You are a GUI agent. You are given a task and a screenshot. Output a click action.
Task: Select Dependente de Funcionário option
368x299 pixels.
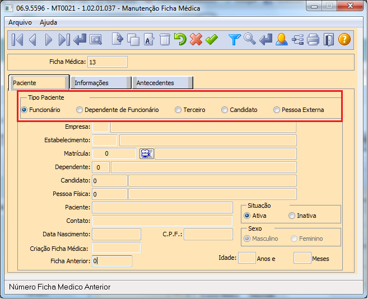80,110
